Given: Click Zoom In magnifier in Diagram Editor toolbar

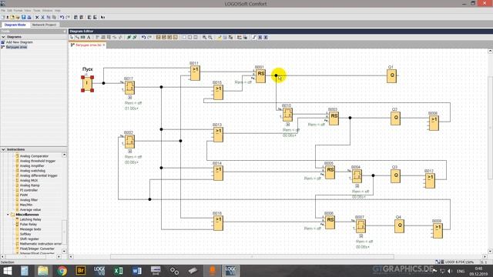Looking at the screenshot, I should tap(204, 38).
